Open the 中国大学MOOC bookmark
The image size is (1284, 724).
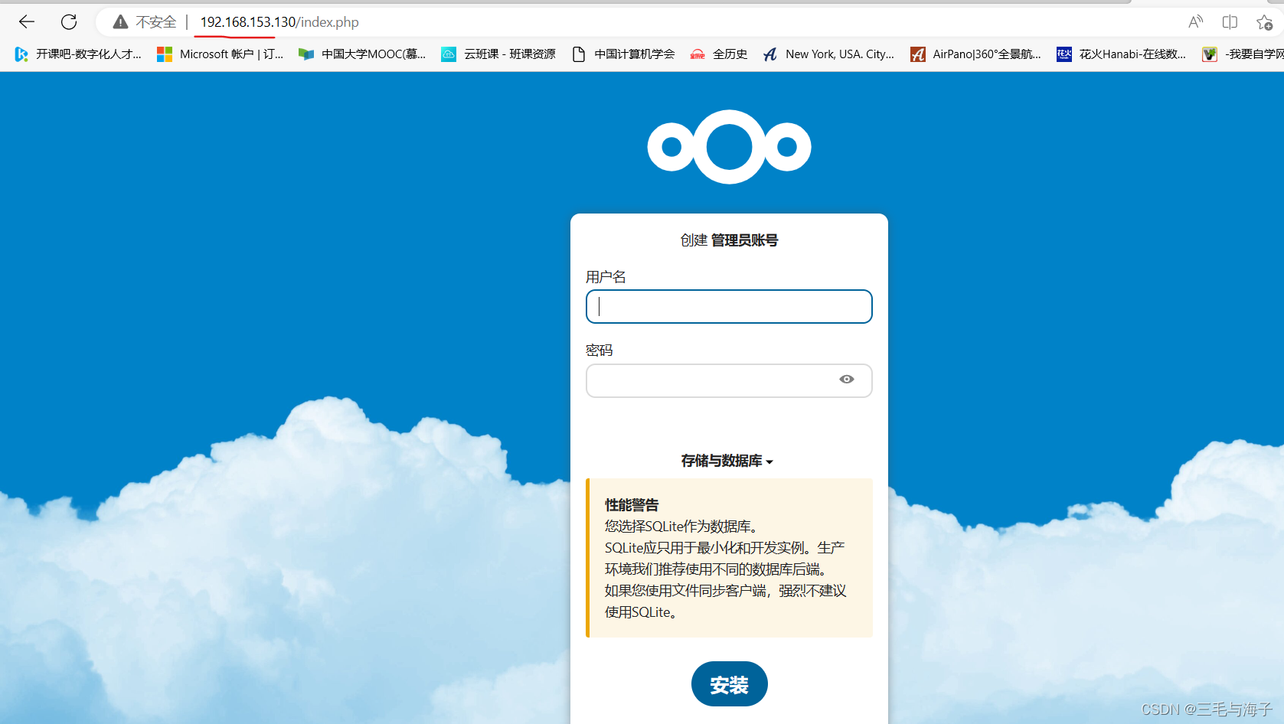click(362, 54)
